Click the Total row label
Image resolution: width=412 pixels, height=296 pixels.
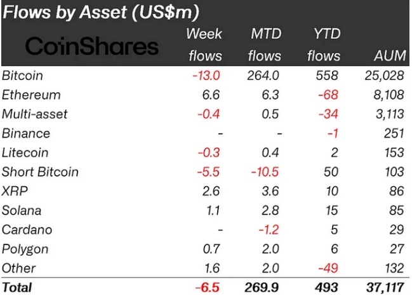pos(17,287)
